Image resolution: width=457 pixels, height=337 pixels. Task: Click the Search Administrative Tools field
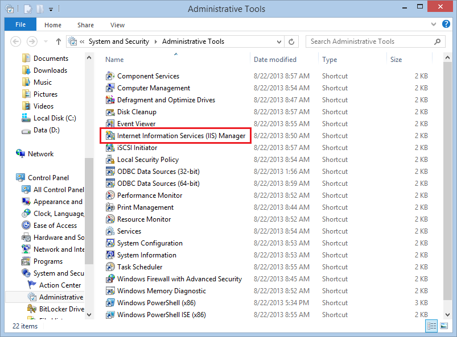[372, 41]
